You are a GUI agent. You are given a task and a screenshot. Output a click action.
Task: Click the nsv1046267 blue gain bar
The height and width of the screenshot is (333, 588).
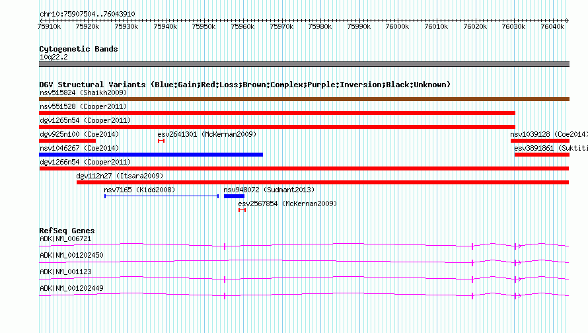point(151,155)
